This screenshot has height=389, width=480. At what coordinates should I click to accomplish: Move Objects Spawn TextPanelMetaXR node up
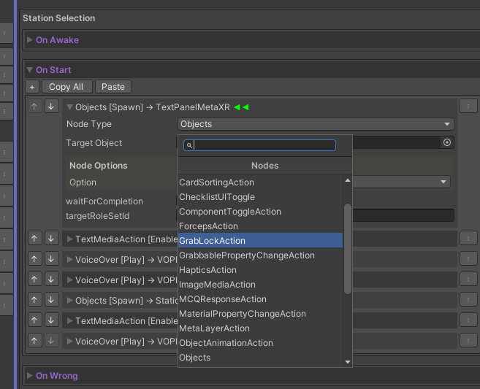pyautogui.click(x=35, y=107)
